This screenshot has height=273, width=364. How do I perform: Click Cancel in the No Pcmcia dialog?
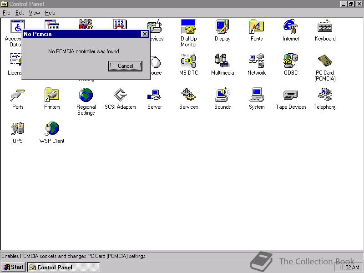[126, 66]
